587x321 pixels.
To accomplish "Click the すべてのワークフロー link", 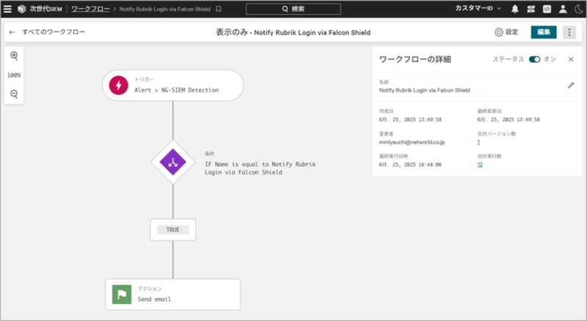I will [x=54, y=32].
